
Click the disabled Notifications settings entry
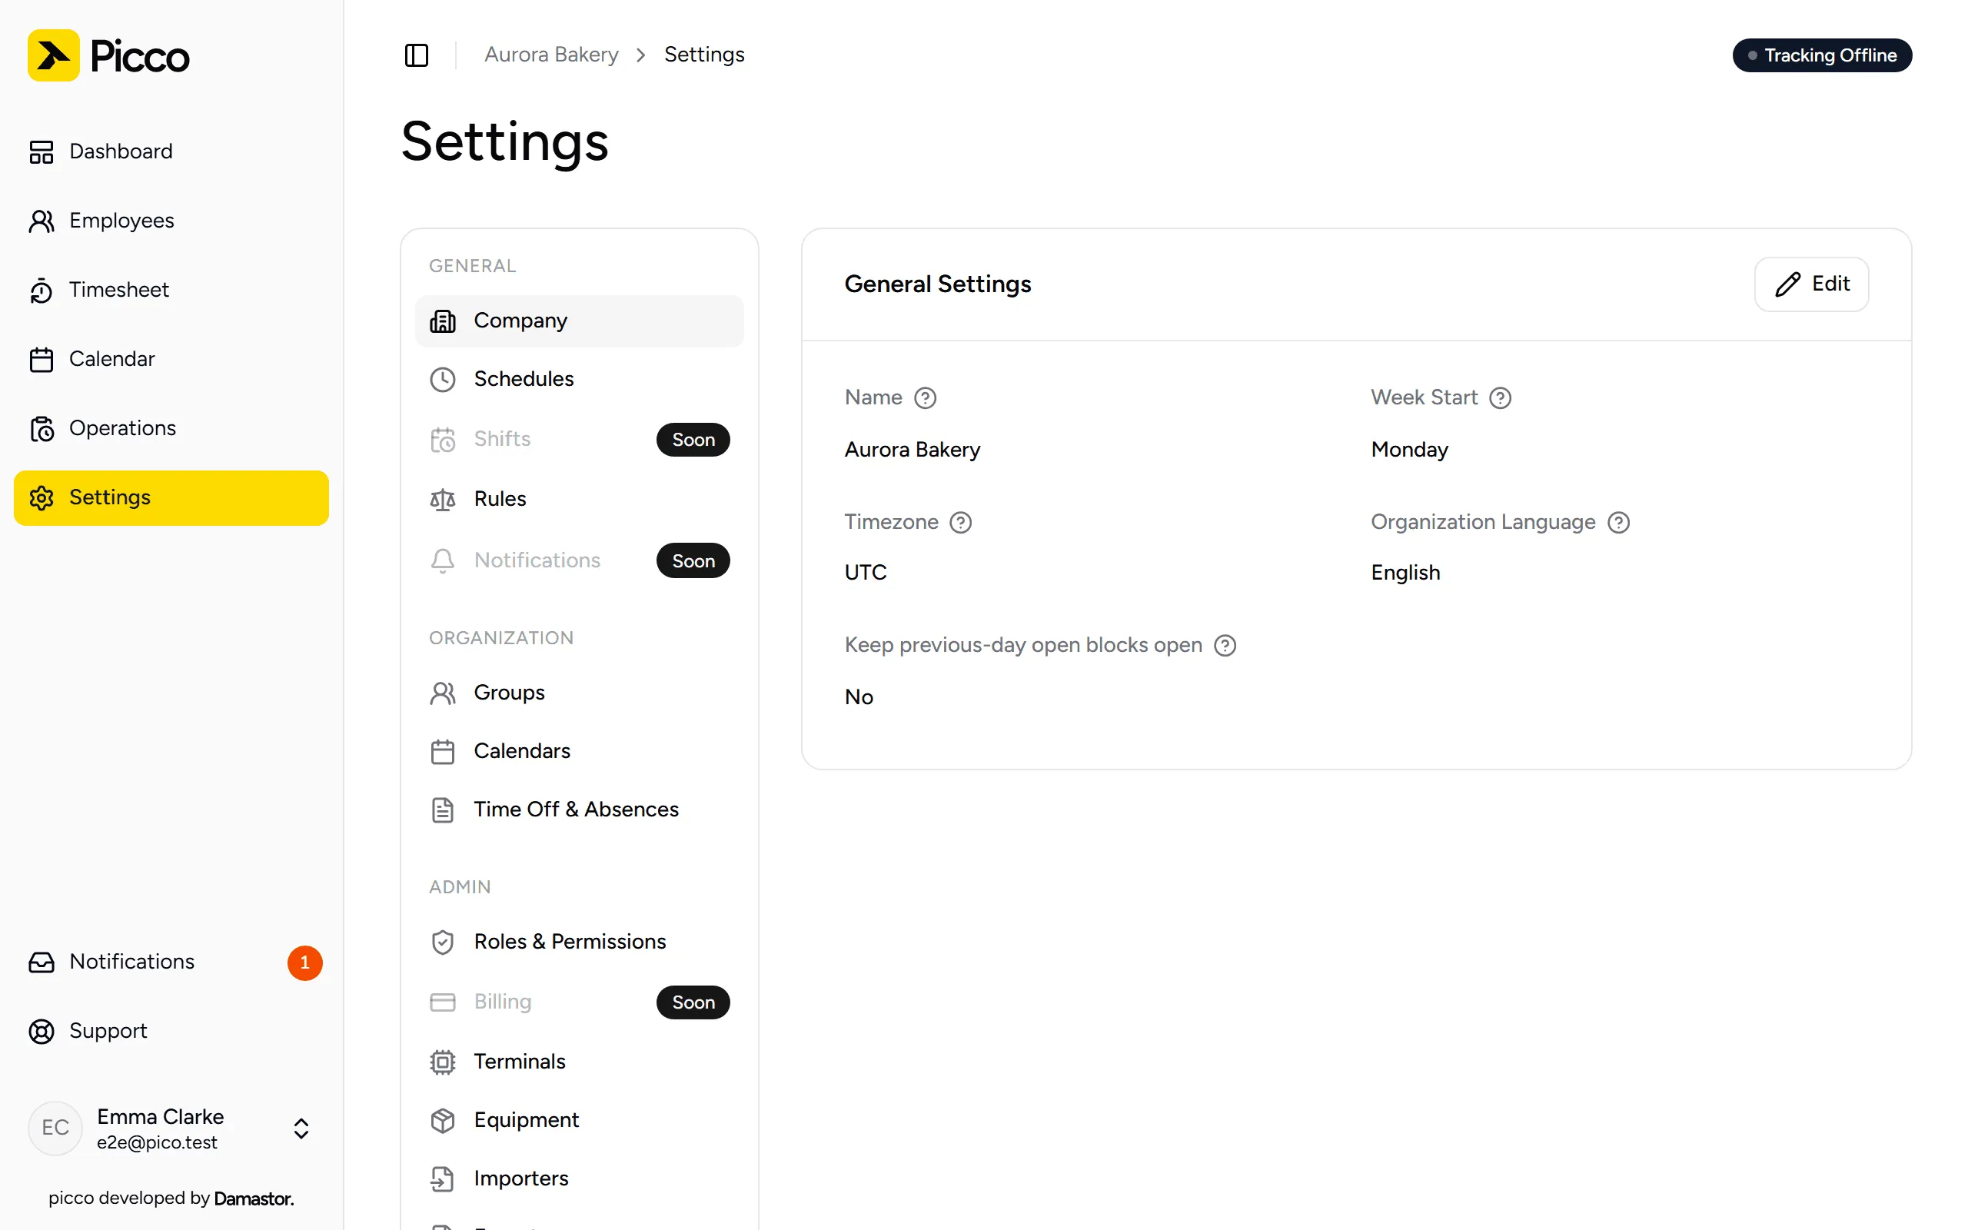pos(579,560)
